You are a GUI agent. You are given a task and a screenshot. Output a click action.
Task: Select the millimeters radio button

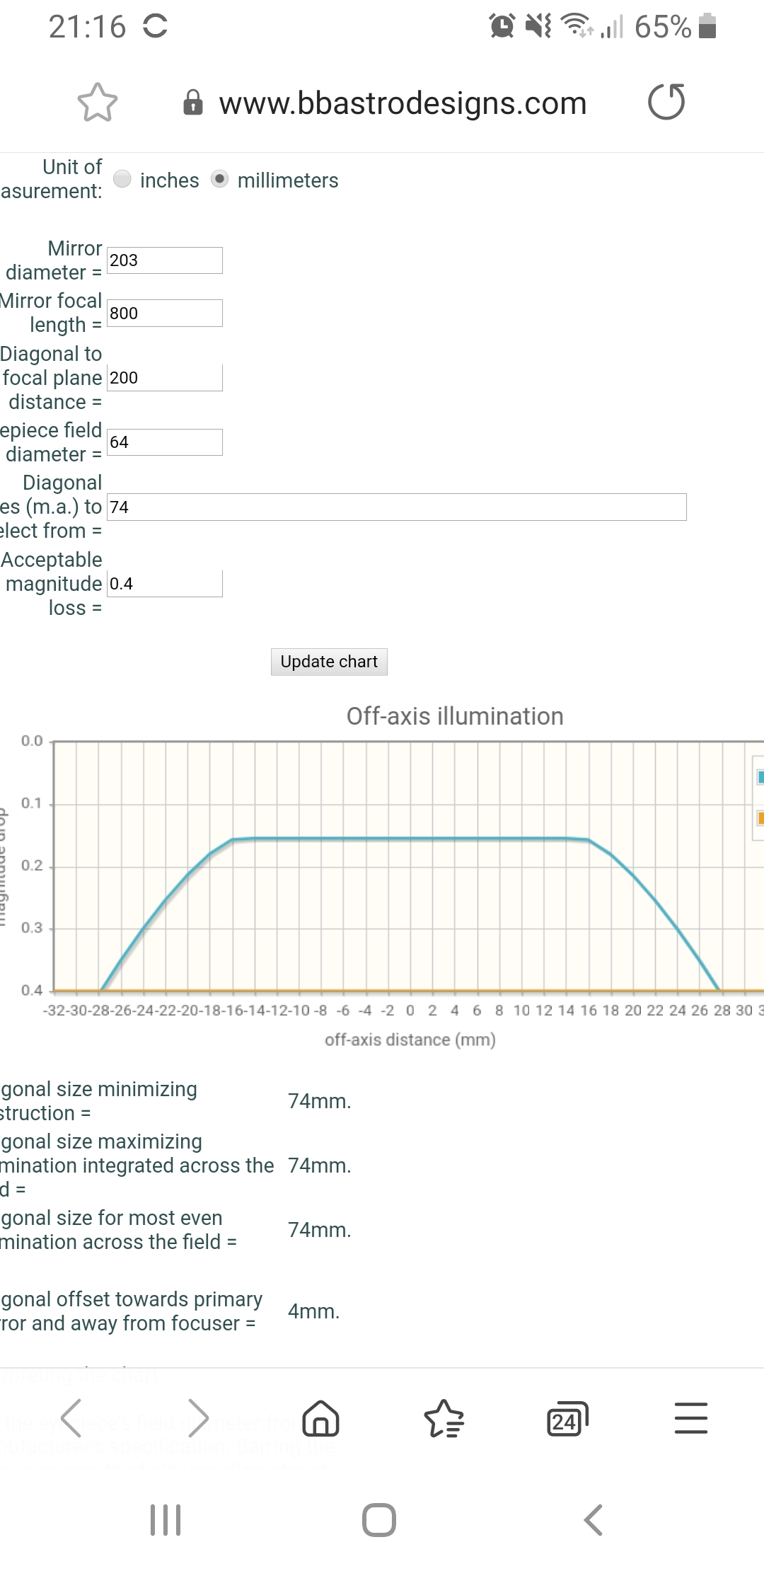tap(220, 179)
